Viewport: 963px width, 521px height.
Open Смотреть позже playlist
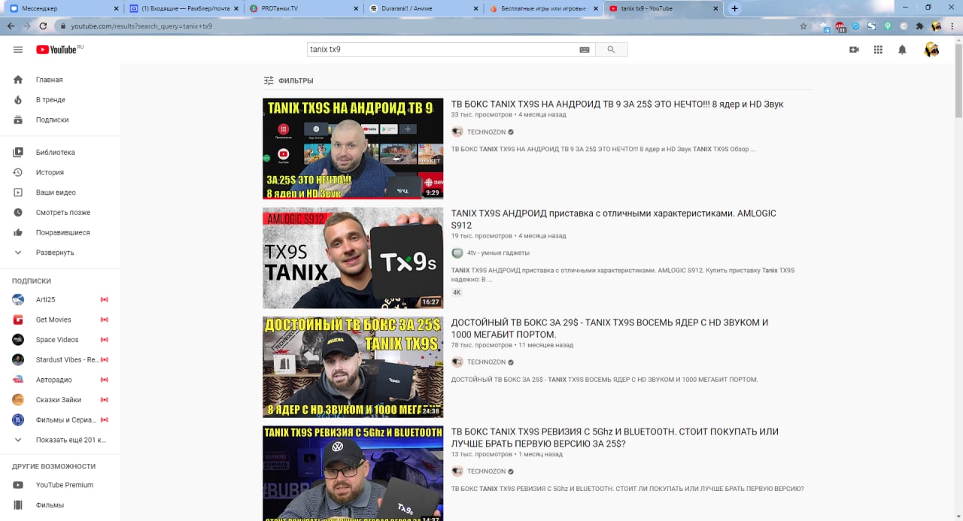(x=60, y=212)
